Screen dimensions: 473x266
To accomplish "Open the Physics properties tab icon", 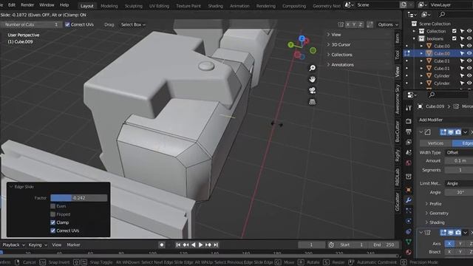I will tap(409, 221).
